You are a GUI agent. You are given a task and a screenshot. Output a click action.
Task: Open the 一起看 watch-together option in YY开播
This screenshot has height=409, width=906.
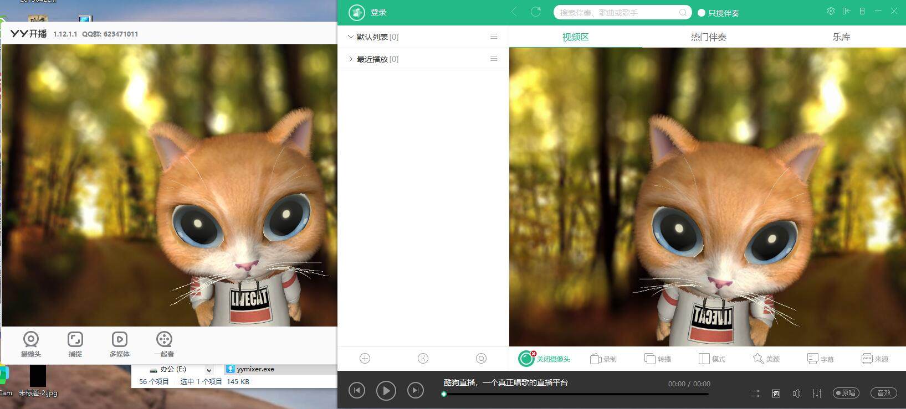164,344
